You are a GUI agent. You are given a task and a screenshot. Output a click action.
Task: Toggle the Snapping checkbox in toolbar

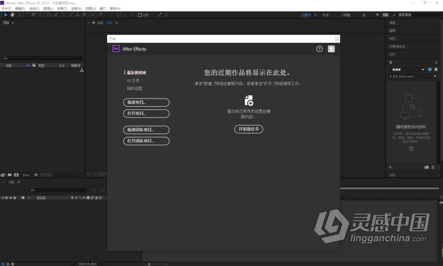click(x=140, y=15)
